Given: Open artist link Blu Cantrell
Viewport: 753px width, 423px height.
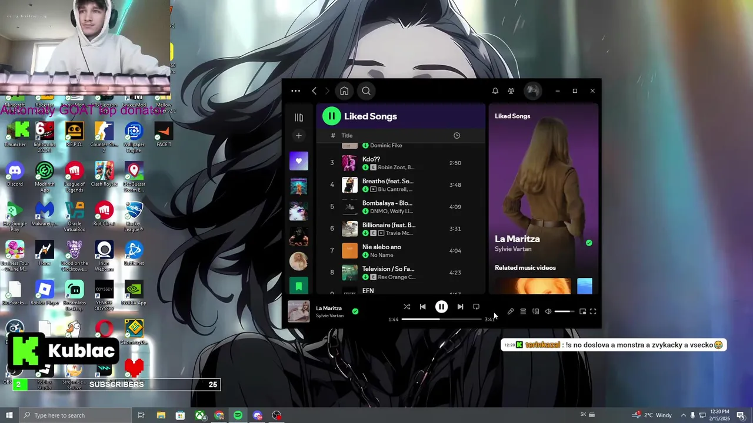Looking at the screenshot, I should (x=394, y=189).
